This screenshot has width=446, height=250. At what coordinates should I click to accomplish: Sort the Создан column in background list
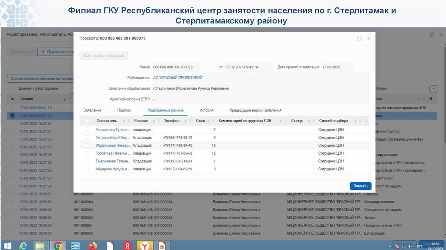pos(64,99)
